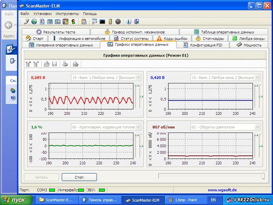Open the Конфигурация PID tab
The height and width of the screenshot is (205, 273).
click(x=203, y=45)
